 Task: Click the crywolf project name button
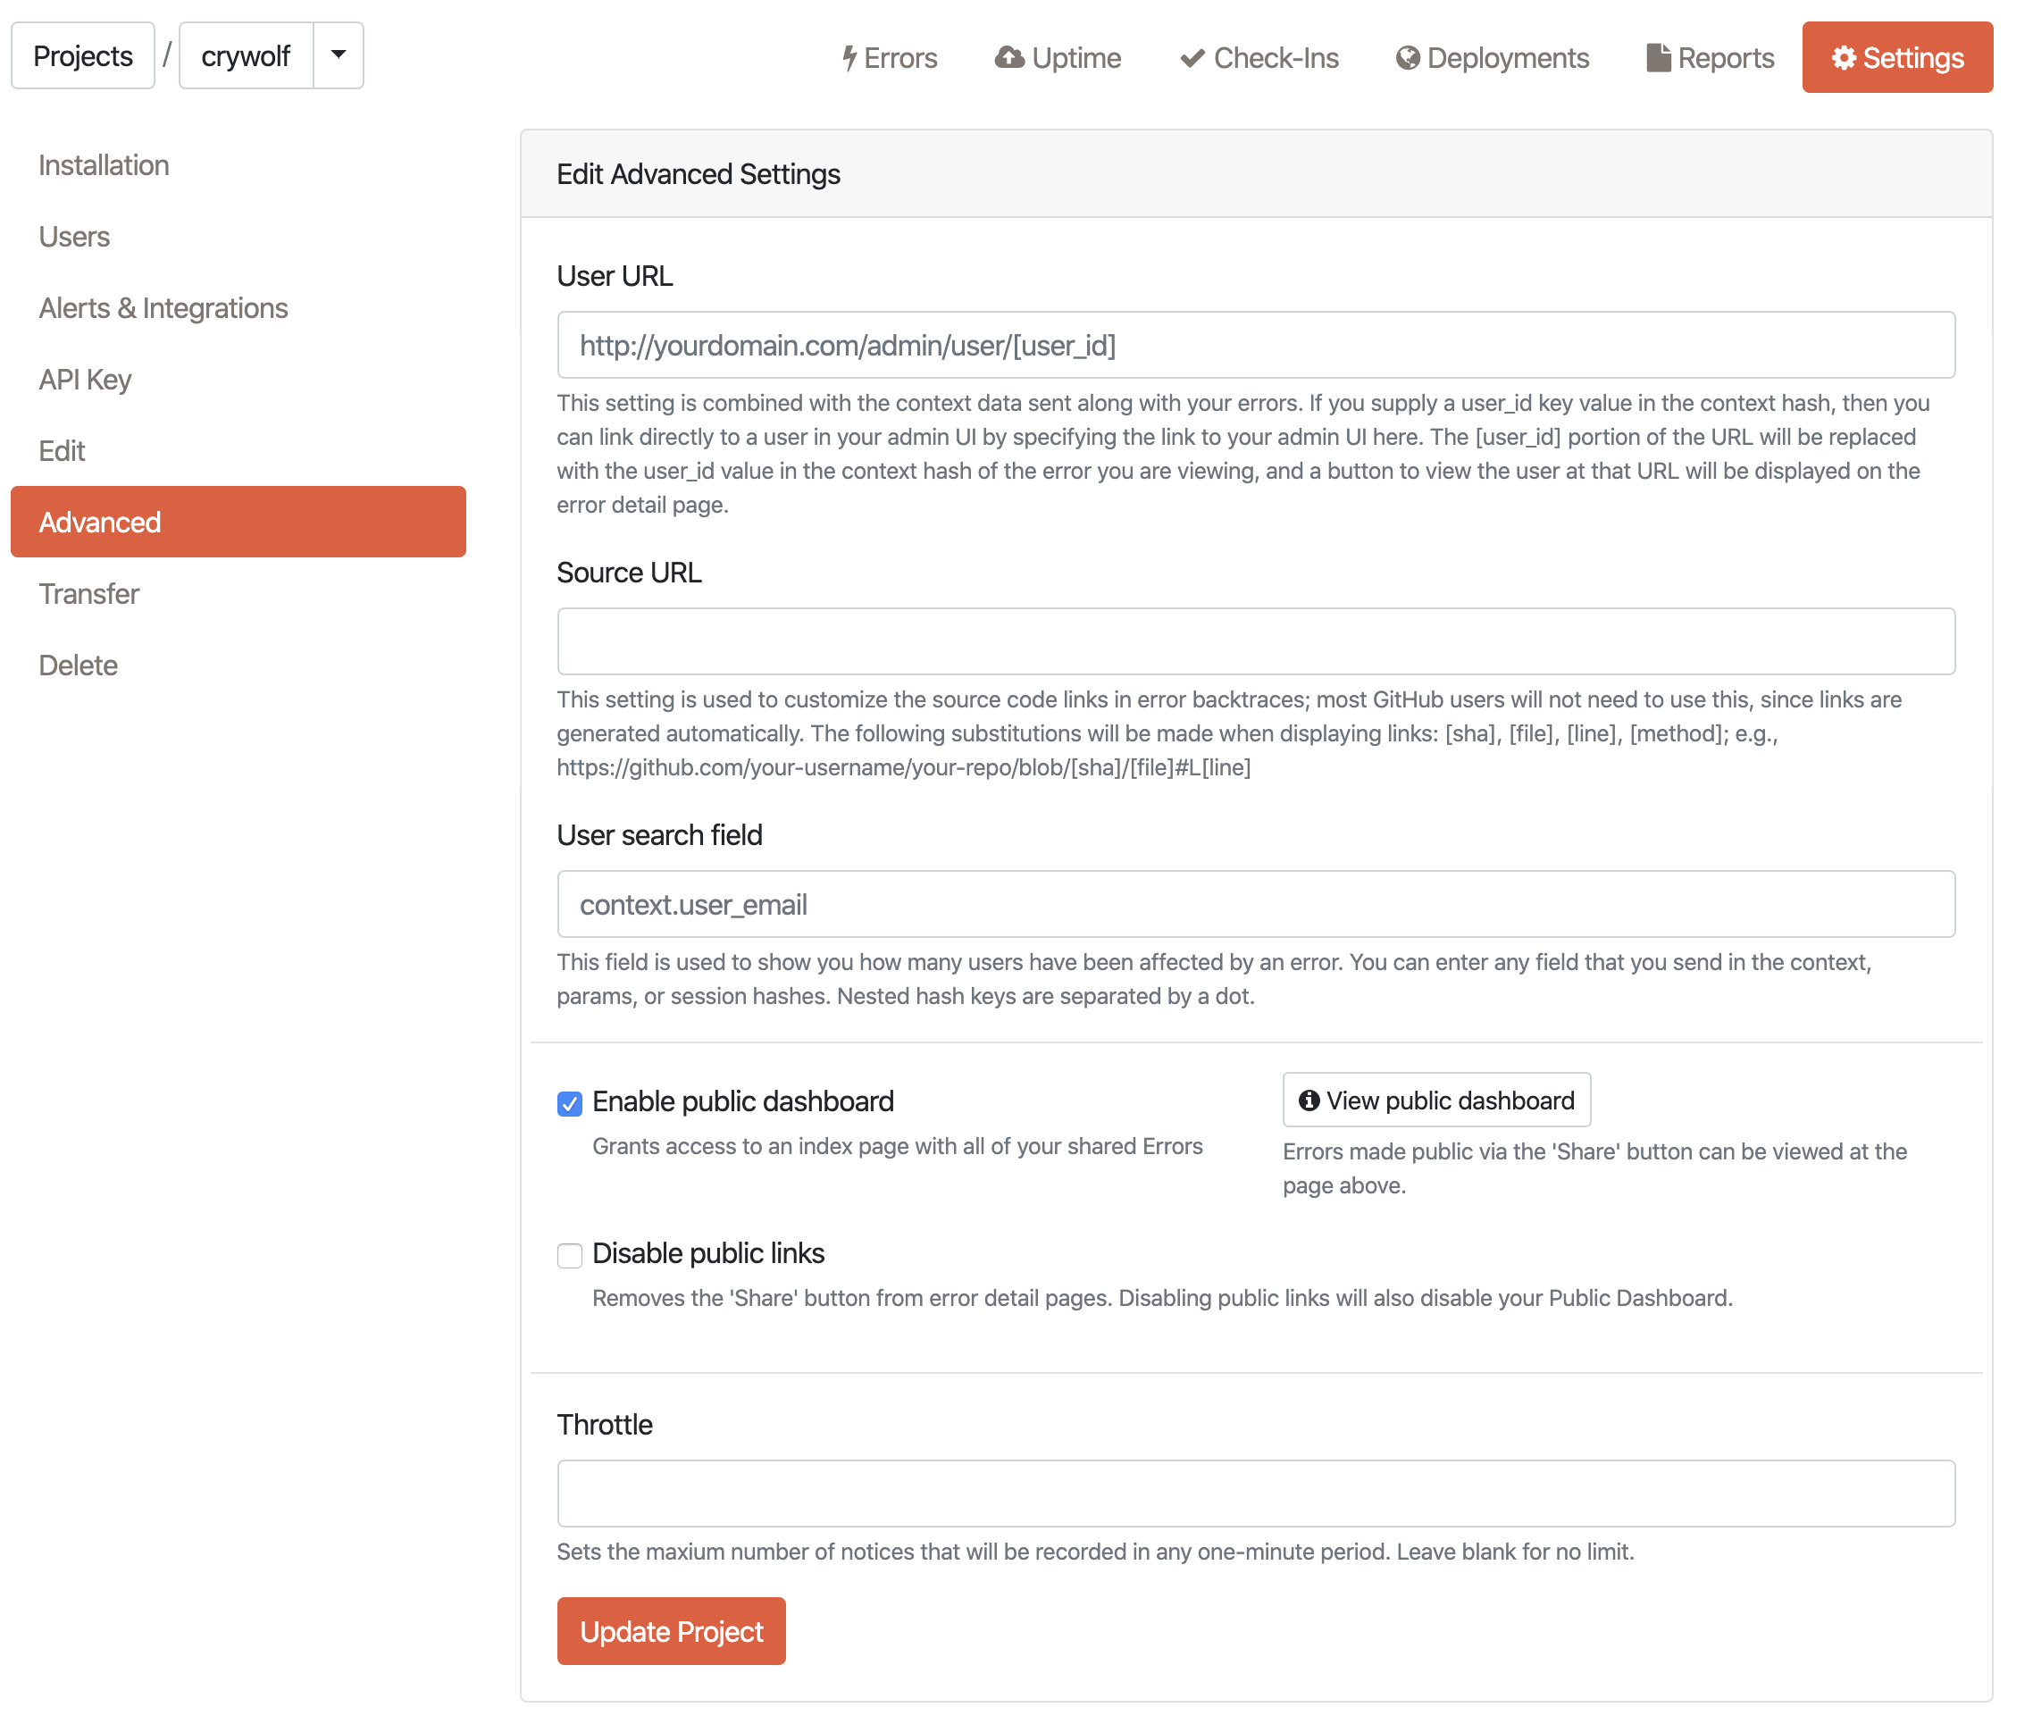point(246,55)
